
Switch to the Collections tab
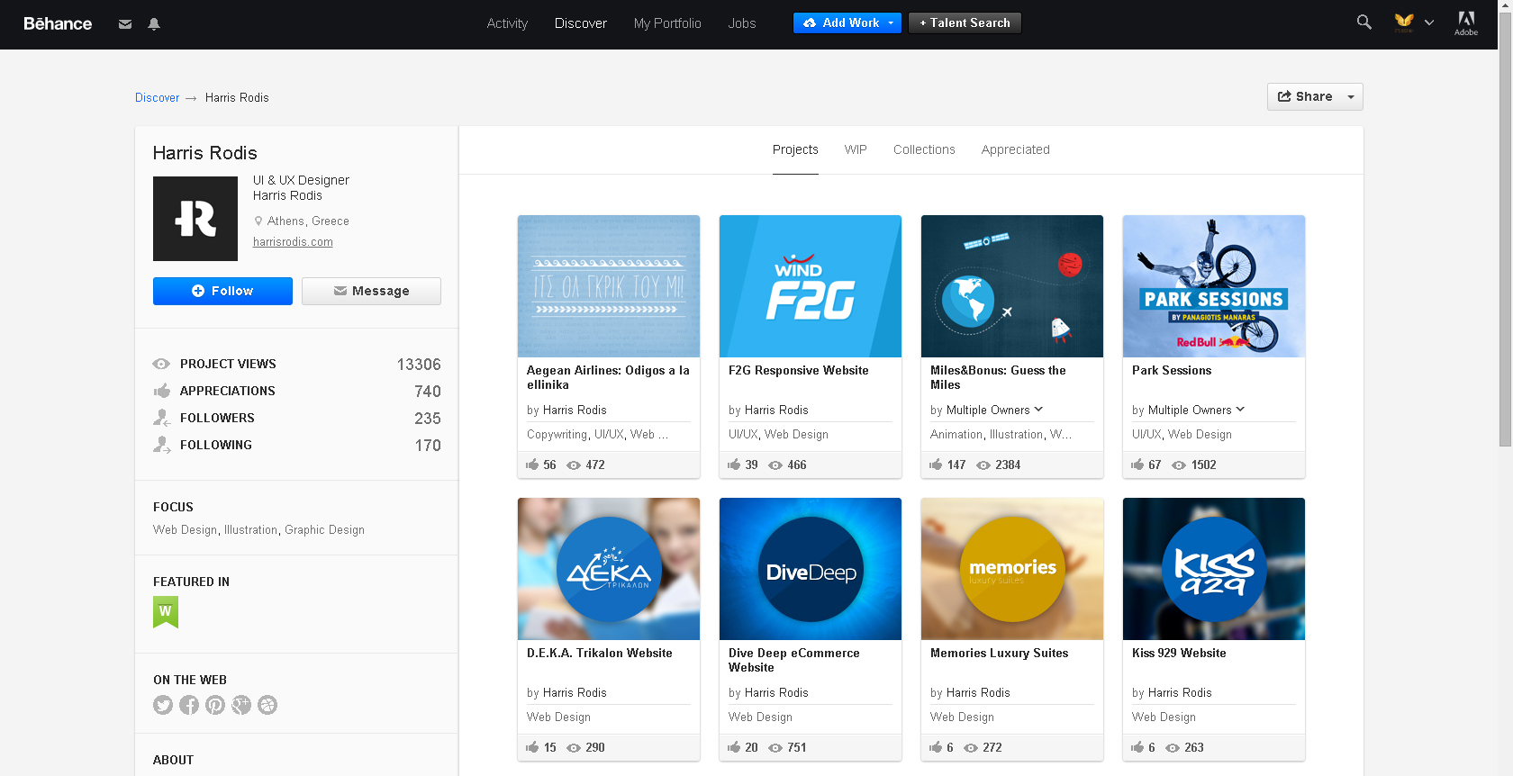click(x=924, y=149)
